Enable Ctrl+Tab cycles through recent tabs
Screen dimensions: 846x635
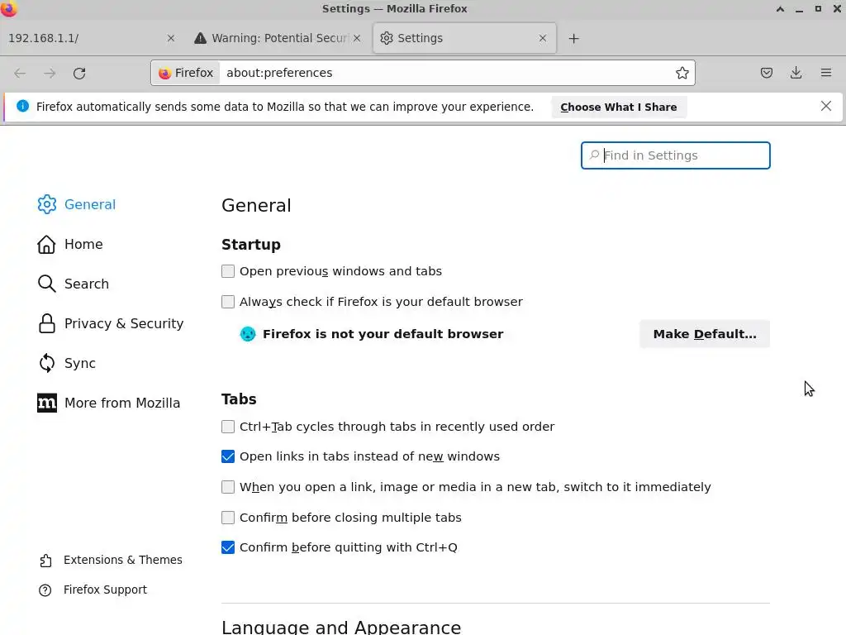(228, 427)
